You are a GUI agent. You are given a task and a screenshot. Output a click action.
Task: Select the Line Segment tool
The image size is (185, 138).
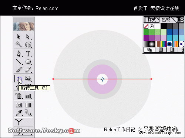pyautogui.click(x=18, y=62)
